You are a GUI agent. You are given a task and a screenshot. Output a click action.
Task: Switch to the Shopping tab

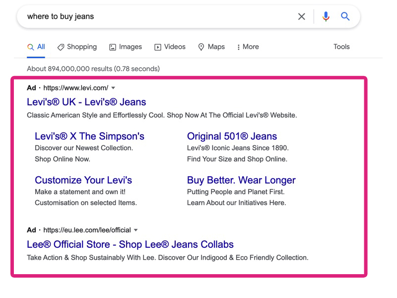[77, 47]
